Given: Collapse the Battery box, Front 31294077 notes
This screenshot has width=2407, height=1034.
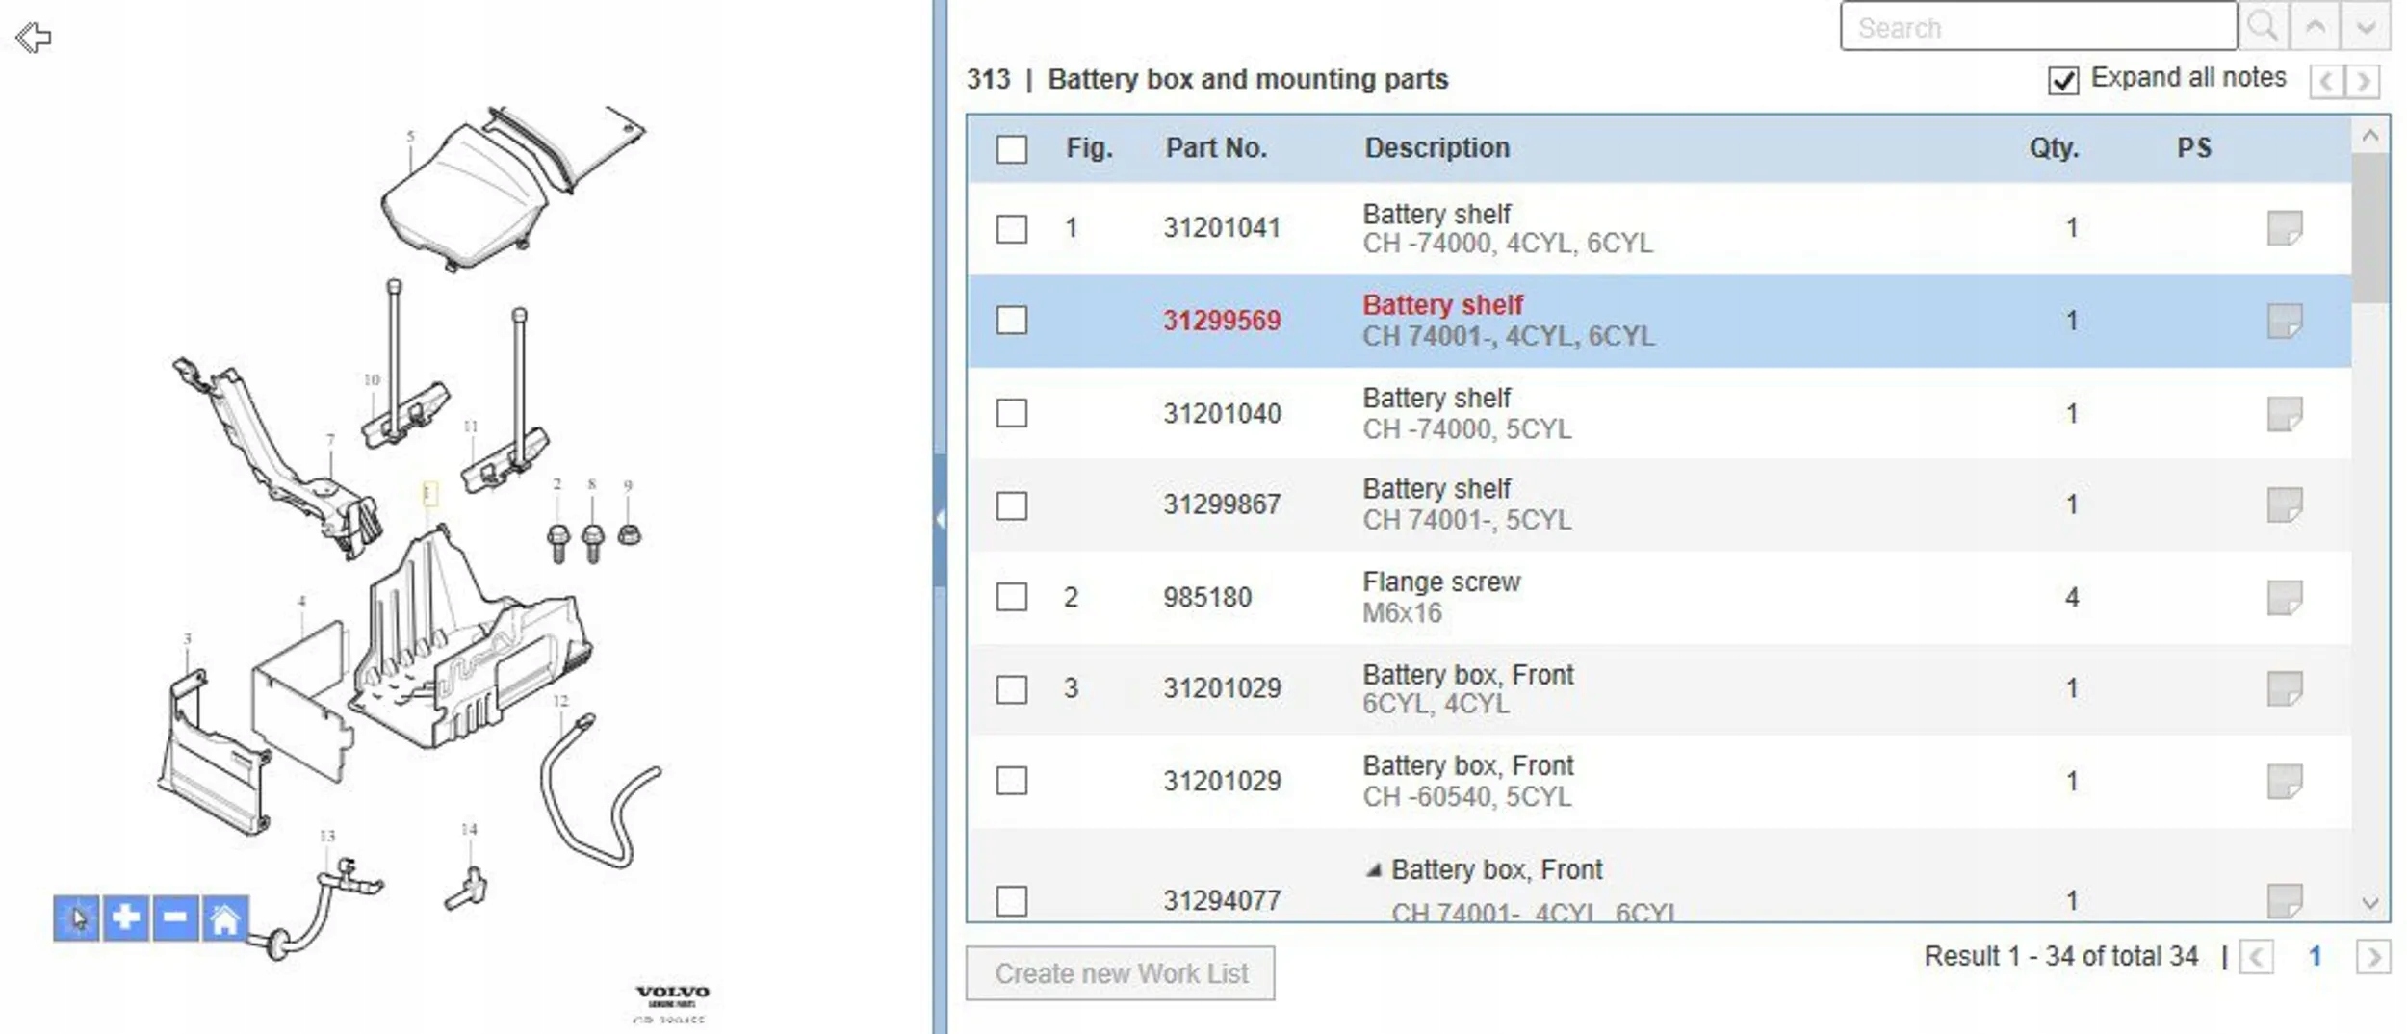Looking at the screenshot, I should coord(1374,870).
